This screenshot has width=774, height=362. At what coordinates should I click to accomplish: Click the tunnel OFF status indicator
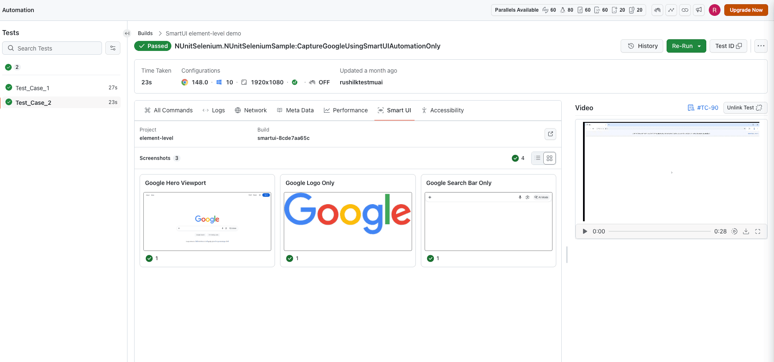[319, 82]
